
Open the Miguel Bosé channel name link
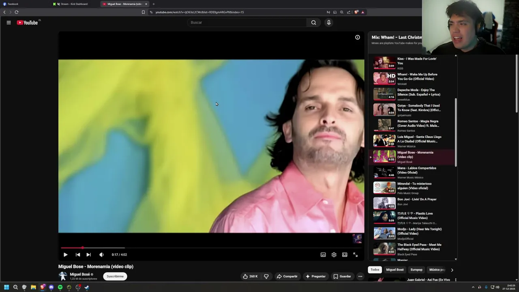pyautogui.click(x=80, y=275)
